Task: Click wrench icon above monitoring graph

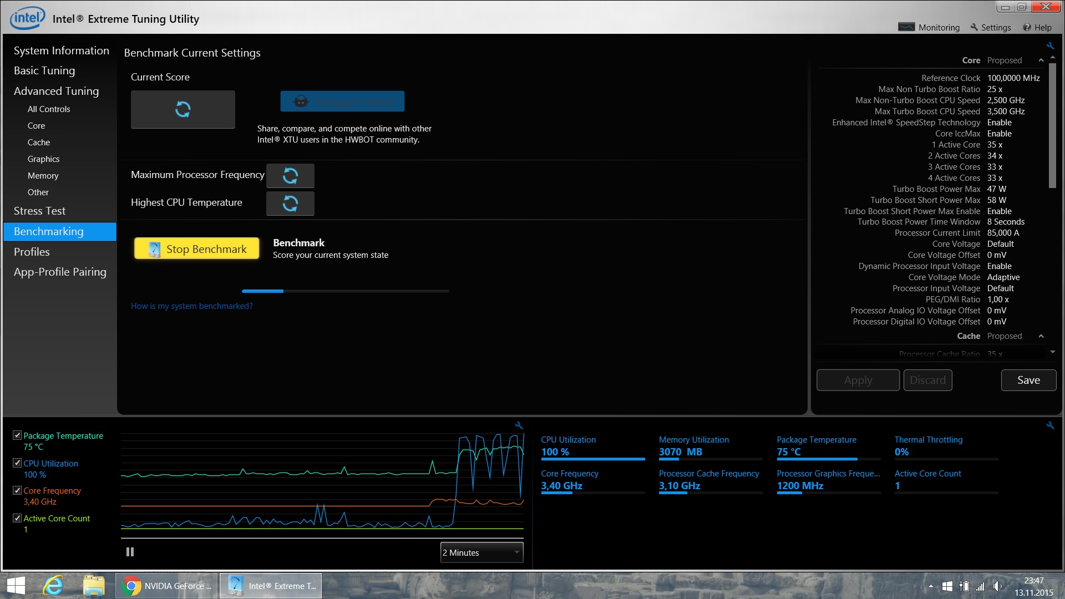Action: 519,425
